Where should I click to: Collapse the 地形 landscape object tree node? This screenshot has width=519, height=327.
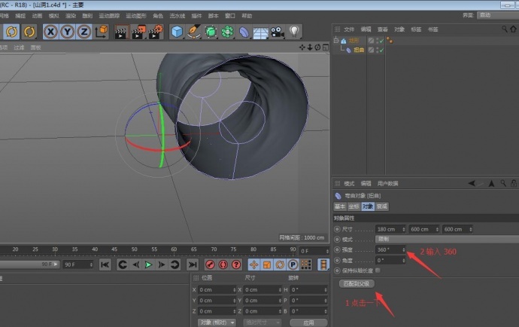[x=336, y=40]
